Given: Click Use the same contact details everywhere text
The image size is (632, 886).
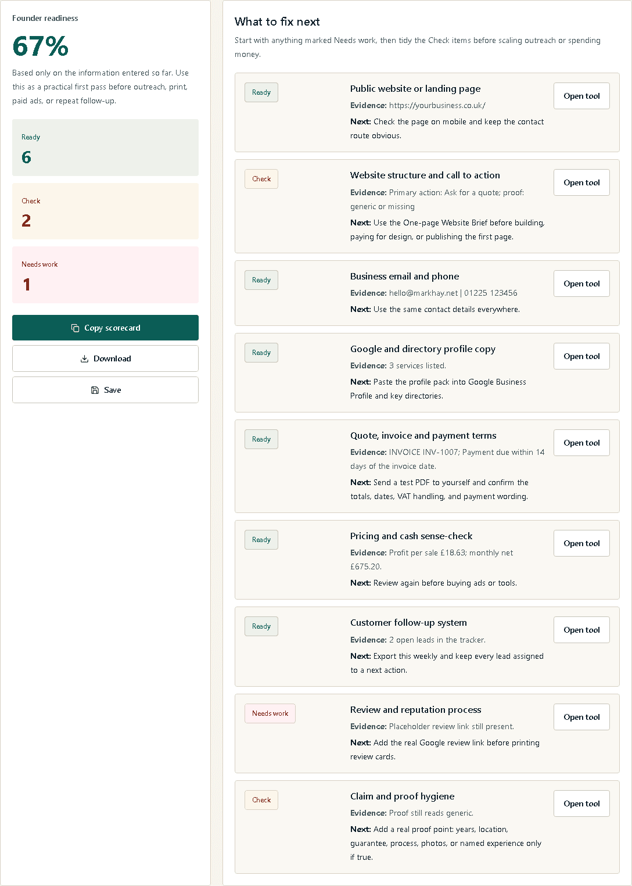Looking at the screenshot, I should [447, 310].
